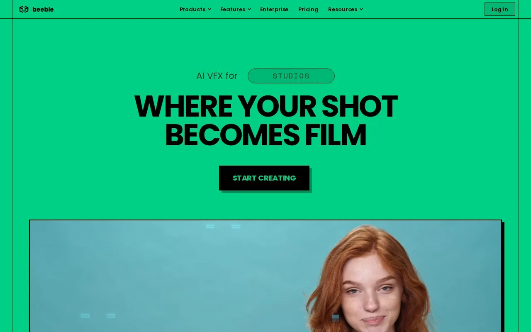Viewport: 531px width, 332px height.
Task: Click the 'AI VFX for' text
Action: click(x=217, y=76)
